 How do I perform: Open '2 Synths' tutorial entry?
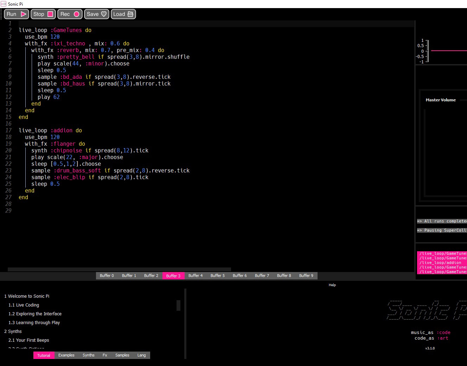pyautogui.click(x=13, y=332)
